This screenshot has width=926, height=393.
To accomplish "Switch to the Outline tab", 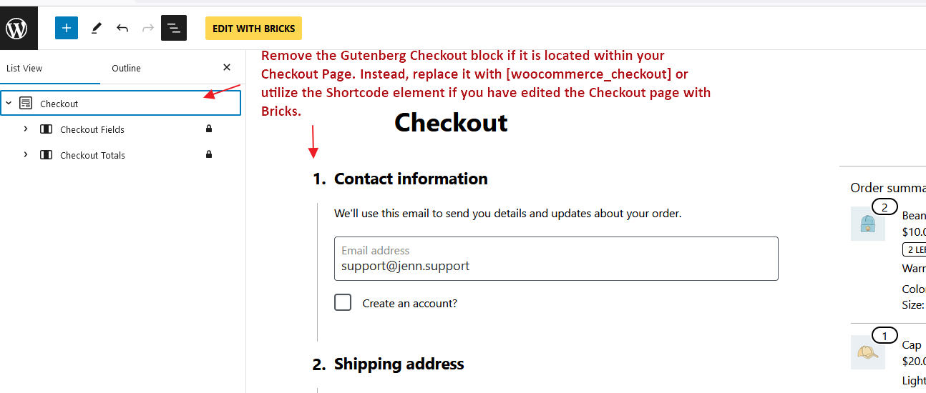I will [126, 69].
